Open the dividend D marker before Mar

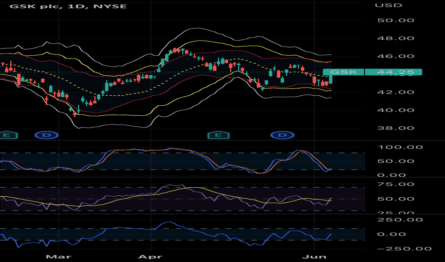46,135
